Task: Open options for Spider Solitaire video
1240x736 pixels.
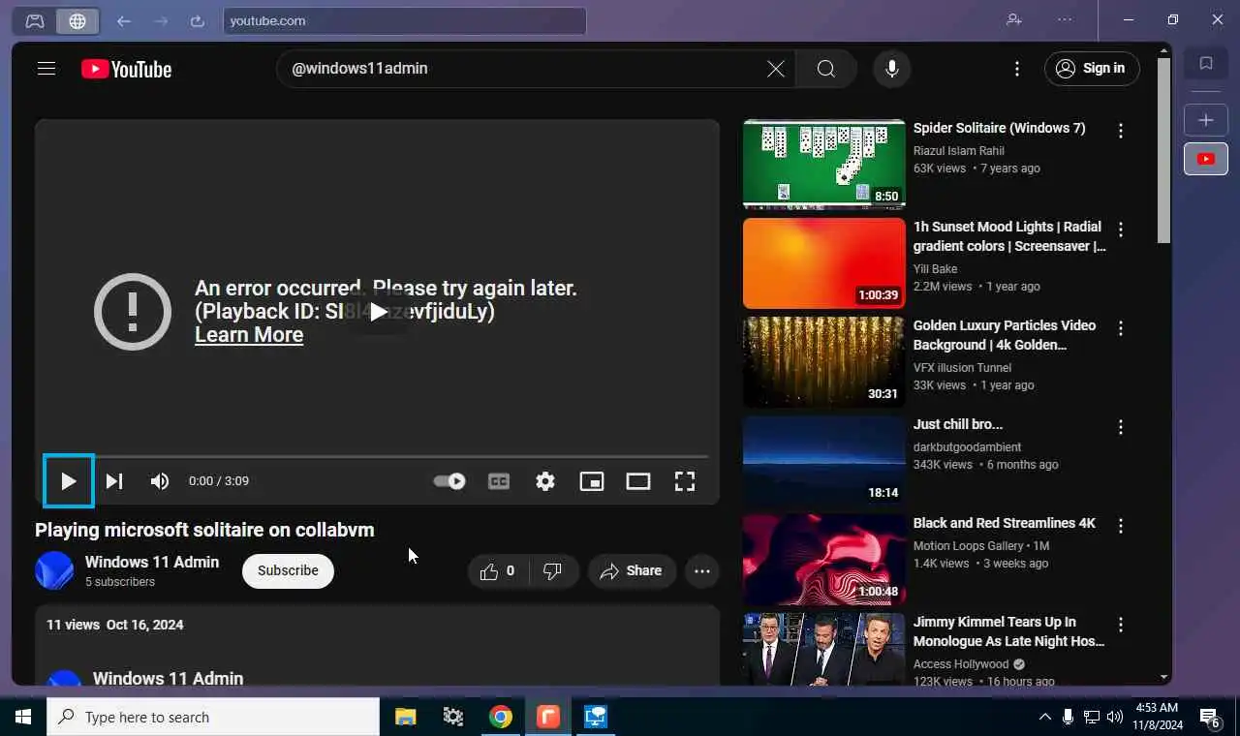Action: 1121,131
